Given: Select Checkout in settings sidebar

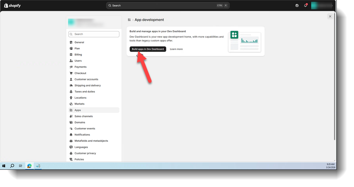Looking at the screenshot, I should (x=94, y=73).
